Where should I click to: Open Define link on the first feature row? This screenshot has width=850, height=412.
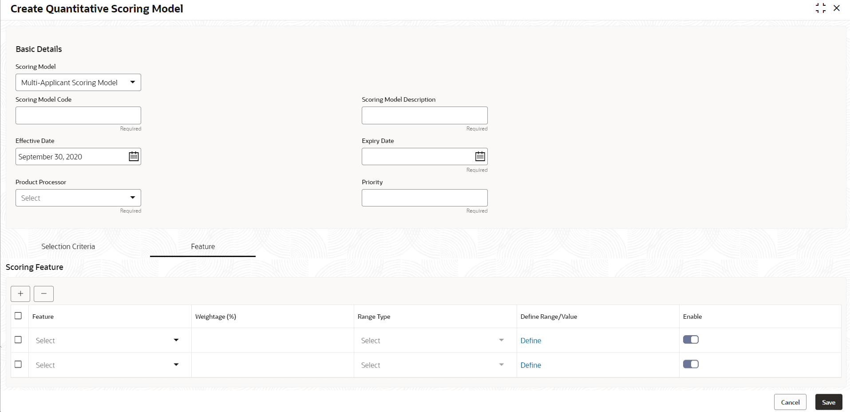click(x=530, y=340)
